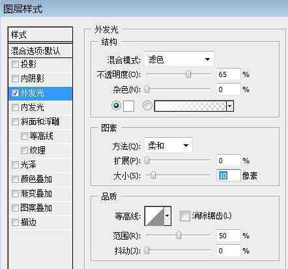Click the 大小 size slider handle

[x=153, y=175]
